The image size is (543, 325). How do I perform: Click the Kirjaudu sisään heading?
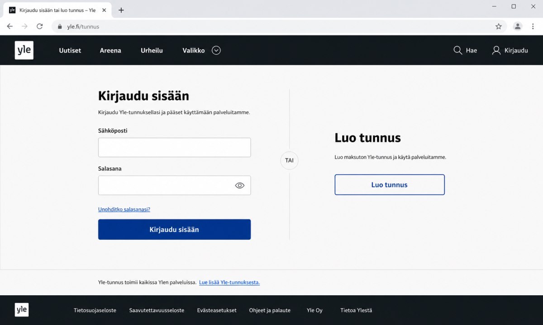pyautogui.click(x=143, y=96)
